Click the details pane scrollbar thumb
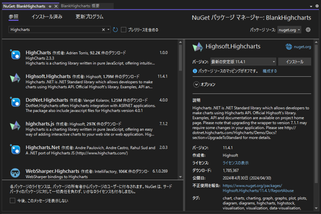 pos(316,114)
